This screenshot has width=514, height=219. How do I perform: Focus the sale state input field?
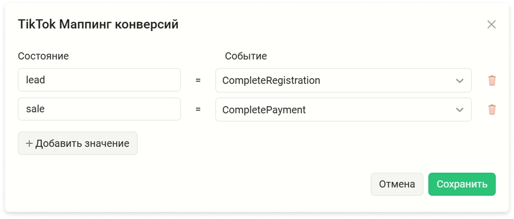point(99,109)
